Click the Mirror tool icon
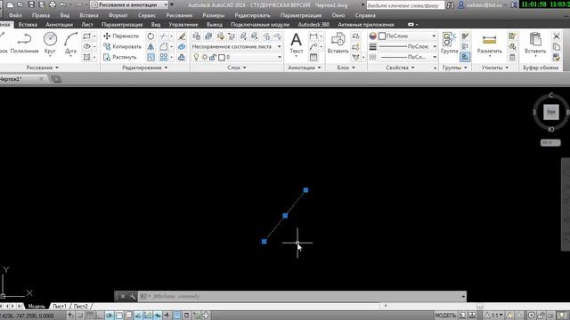Screen dimensions: 570x320 (151, 46)
